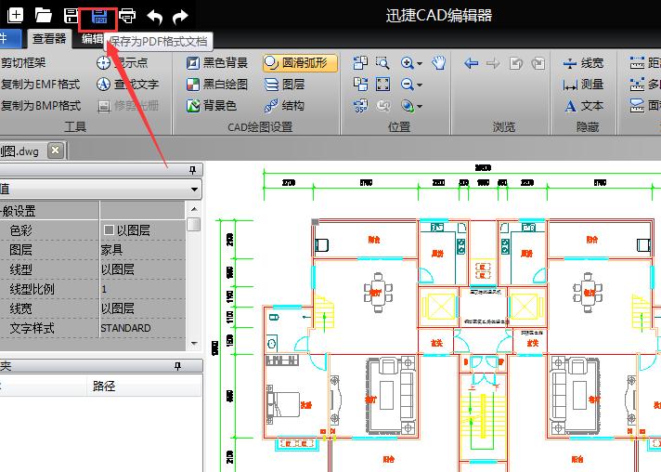Viewport: 661px width, 472px height.
Task: Copy drawing as EMF format
Action: [40, 84]
